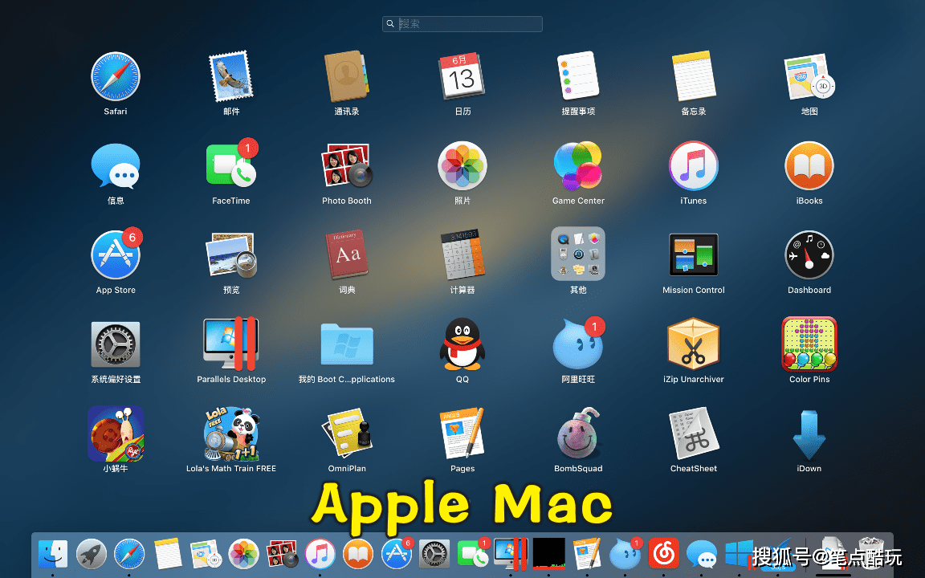Image resolution: width=925 pixels, height=578 pixels.
Task: Open iBooks in the Launchpad grid
Action: (x=809, y=165)
